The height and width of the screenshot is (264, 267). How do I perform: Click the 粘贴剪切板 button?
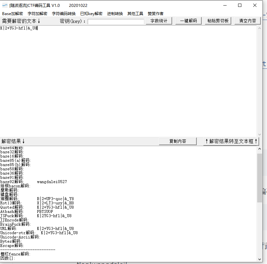point(217,20)
